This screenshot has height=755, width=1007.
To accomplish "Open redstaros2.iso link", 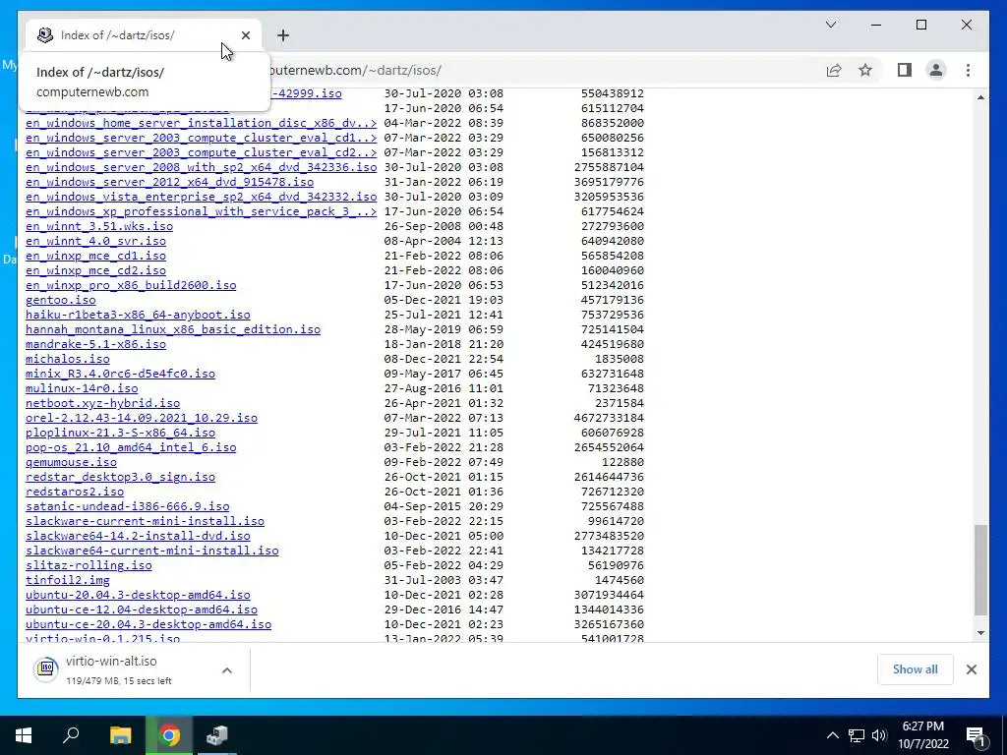I will click(75, 493).
